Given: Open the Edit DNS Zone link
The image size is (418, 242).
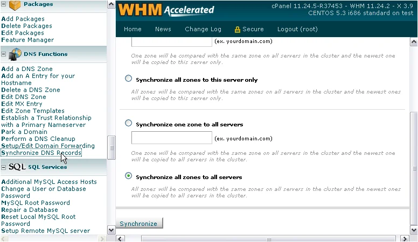Looking at the screenshot, I should point(24,97).
